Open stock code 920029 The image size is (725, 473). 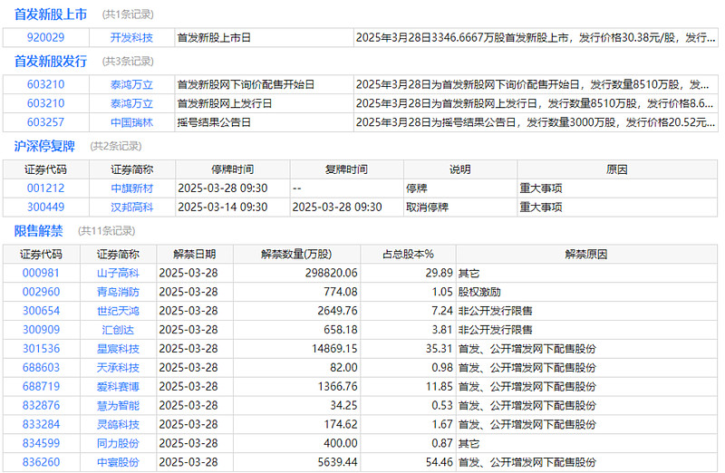[46, 37]
